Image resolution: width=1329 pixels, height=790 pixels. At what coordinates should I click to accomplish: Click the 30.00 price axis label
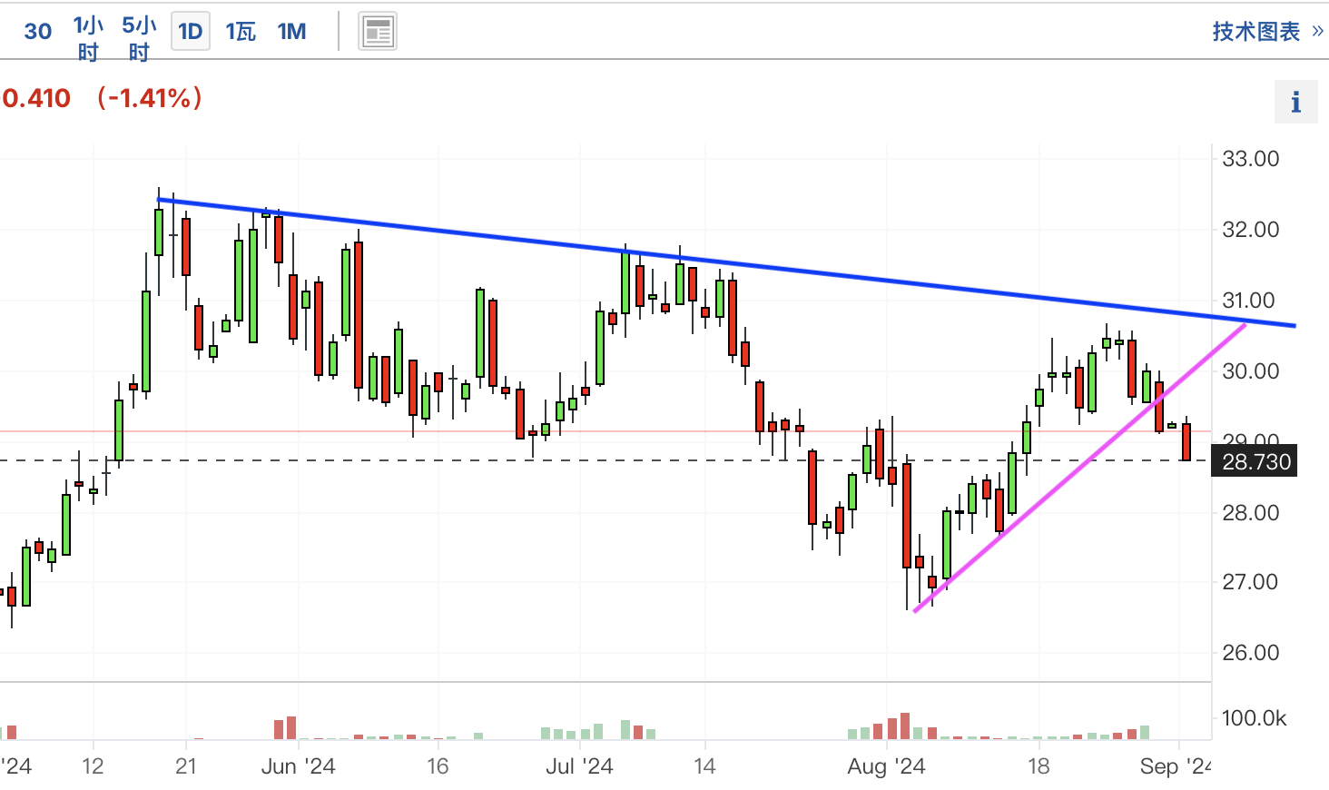point(1250,371)
